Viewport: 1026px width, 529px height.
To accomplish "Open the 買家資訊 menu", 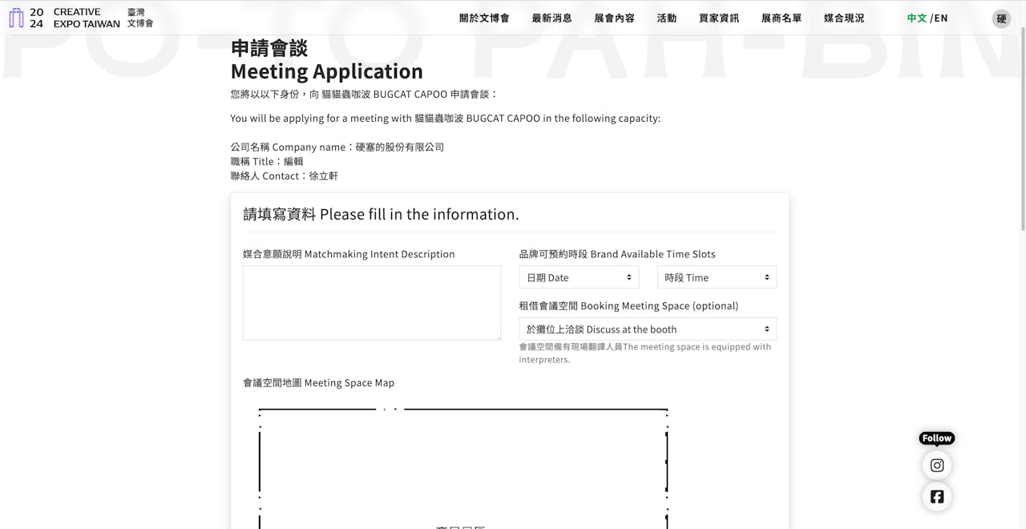I will (x=718, y=18).
